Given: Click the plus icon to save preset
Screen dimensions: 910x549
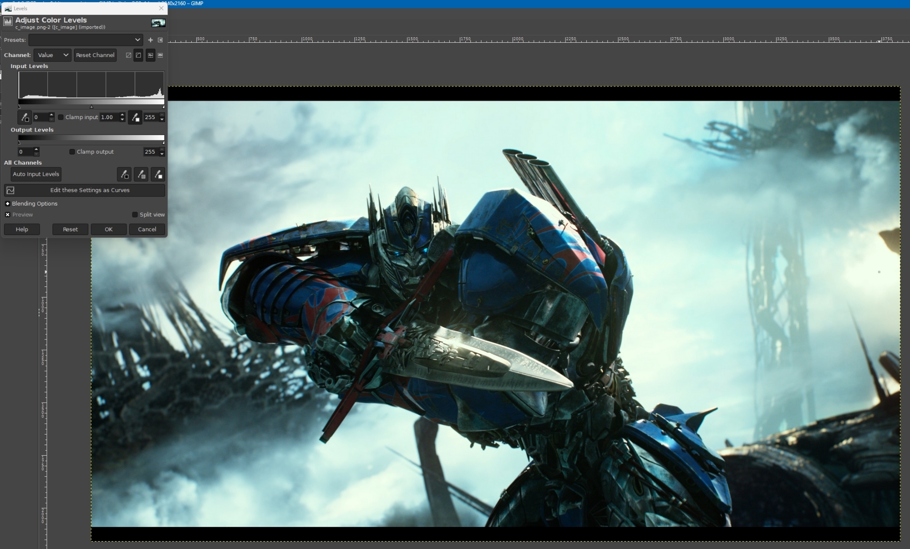Looking at the screenshot, I should pos(150,40).
